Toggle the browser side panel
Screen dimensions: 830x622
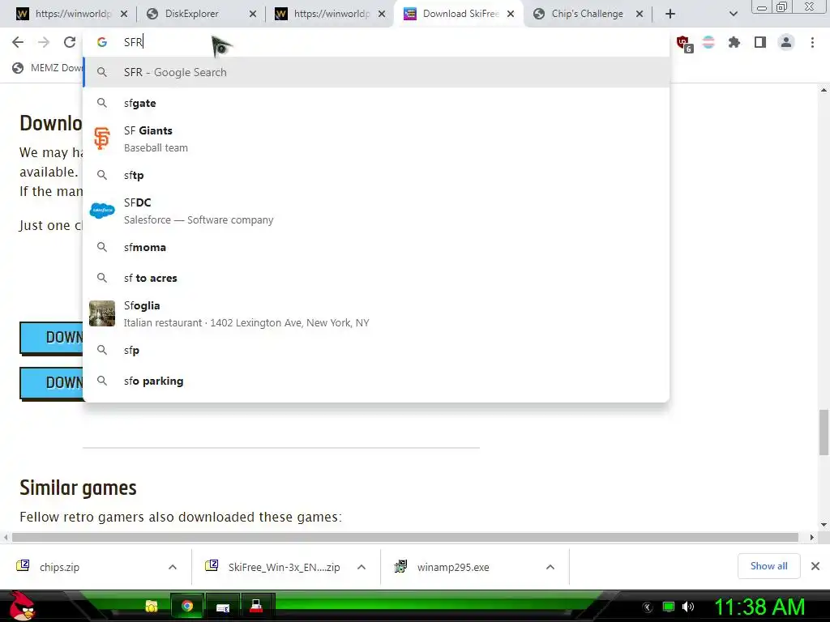760,42
